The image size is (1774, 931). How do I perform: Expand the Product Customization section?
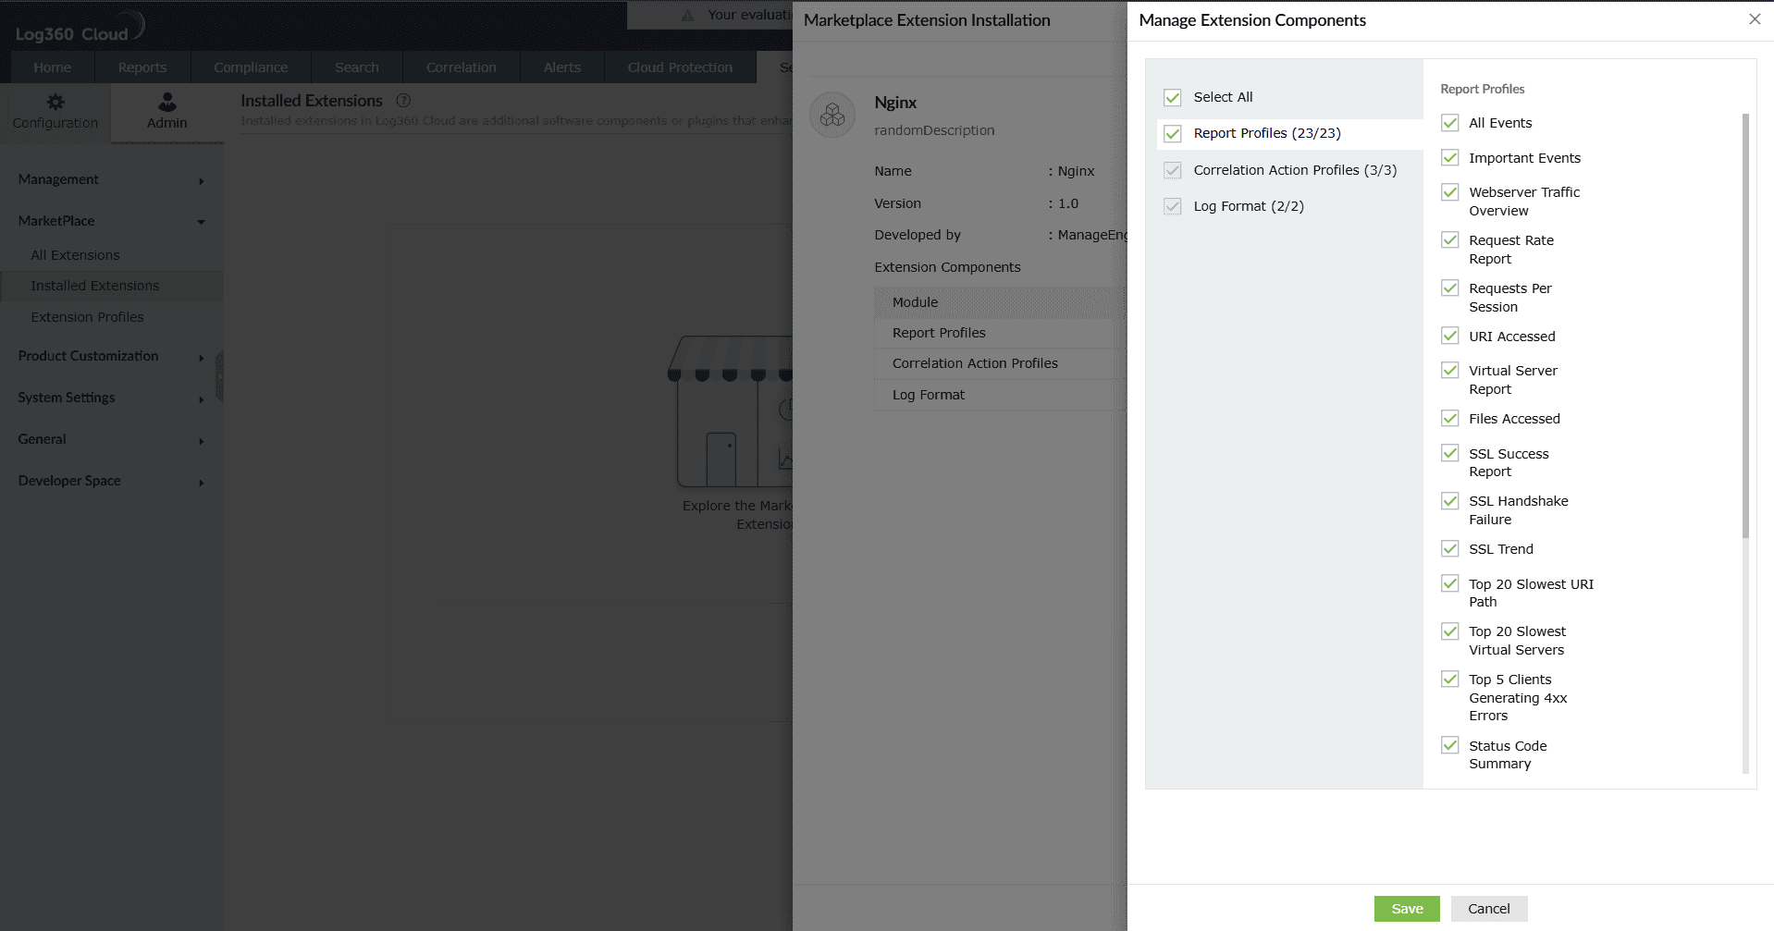[x=111, y=356]
